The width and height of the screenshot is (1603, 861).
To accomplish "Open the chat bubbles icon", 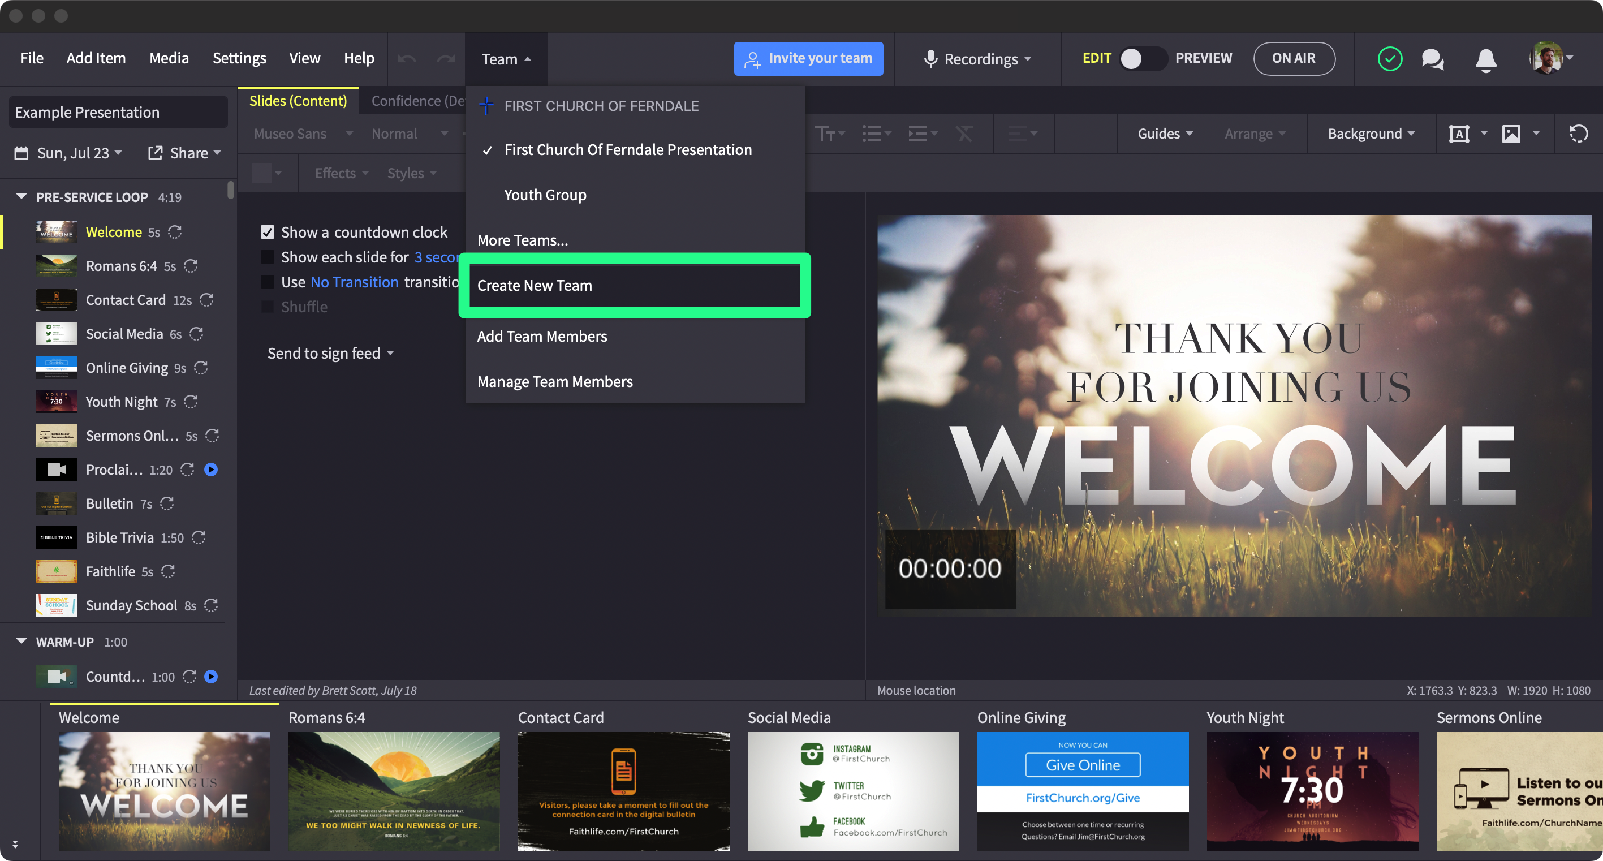I will (1433, 59).
